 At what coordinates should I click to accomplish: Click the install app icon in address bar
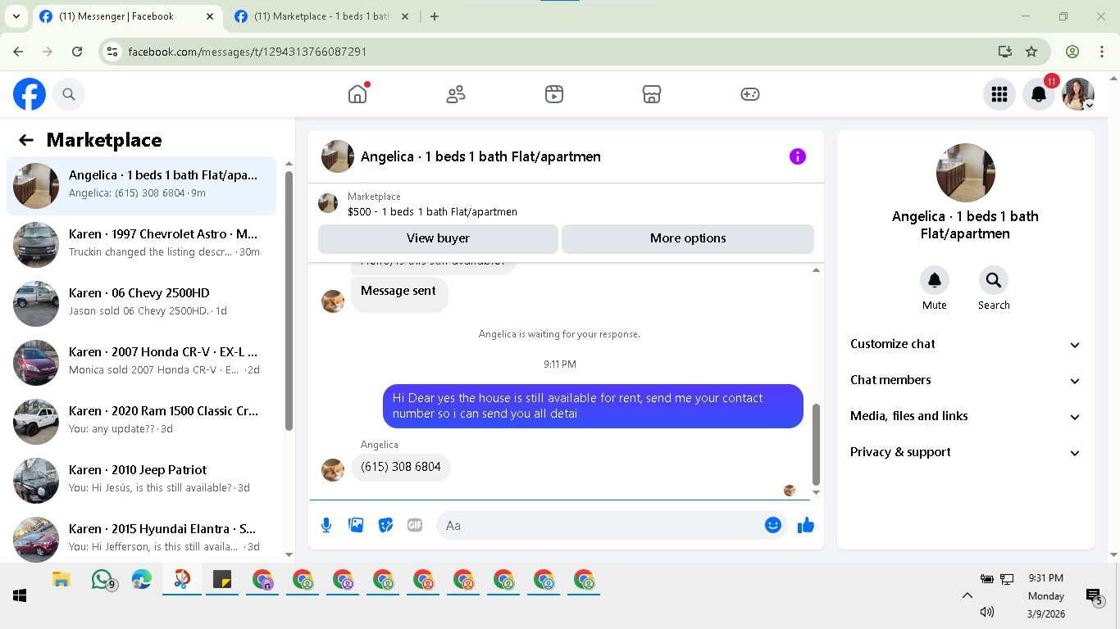[x=1005, y=52]
